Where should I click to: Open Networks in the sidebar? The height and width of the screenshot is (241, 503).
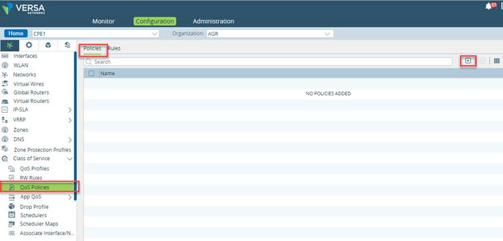click(x=25, y=74)
